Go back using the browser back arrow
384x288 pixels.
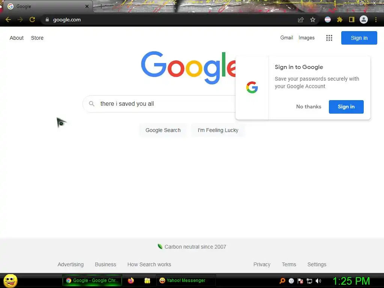(x=8, y=19)
